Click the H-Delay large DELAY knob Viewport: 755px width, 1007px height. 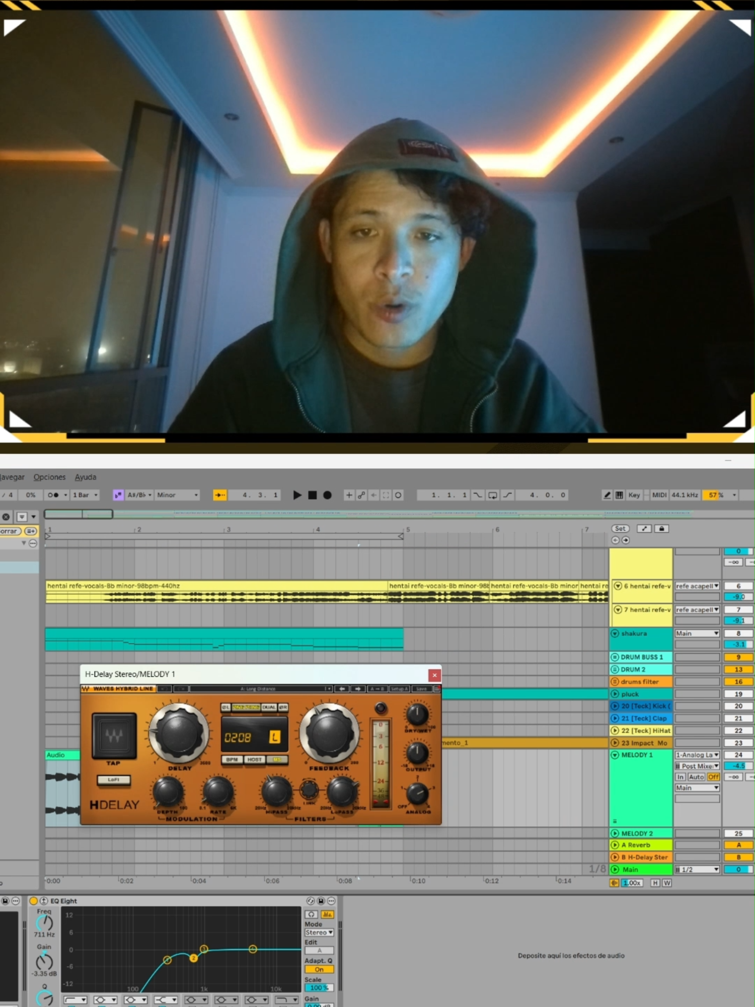pyautogui.click(x=179, y=733)
